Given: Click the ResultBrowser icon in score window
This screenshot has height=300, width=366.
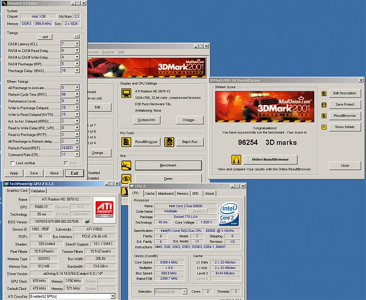Looking at the screenshot, I should point(324,116).
